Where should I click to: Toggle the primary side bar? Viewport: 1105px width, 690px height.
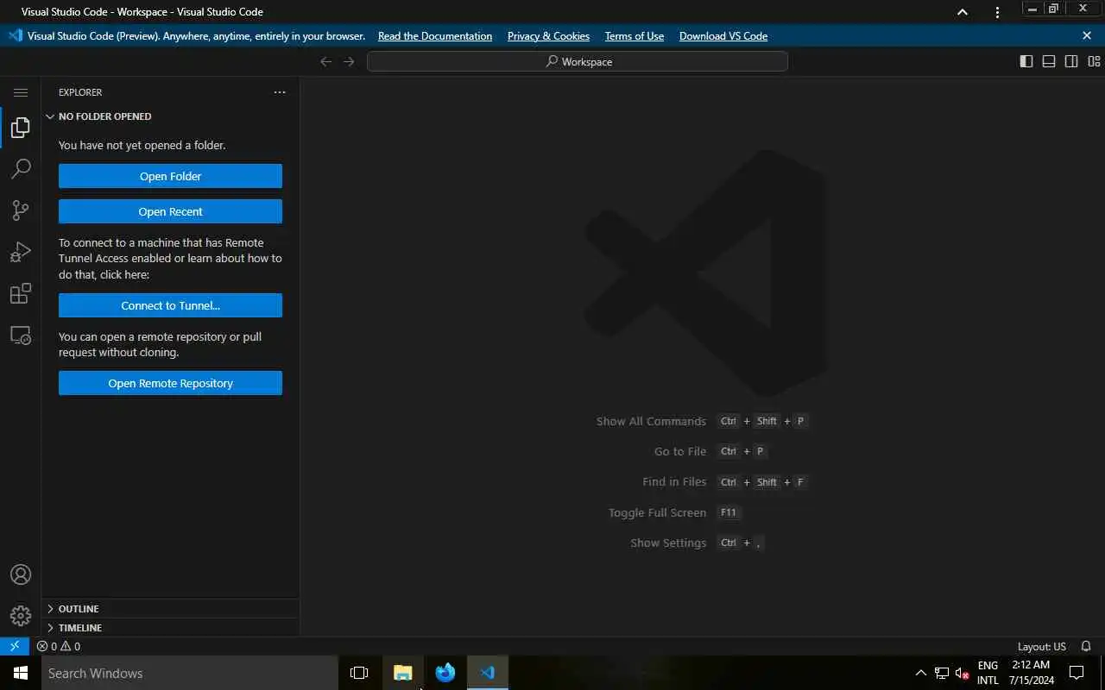[x=1026, y=61]
